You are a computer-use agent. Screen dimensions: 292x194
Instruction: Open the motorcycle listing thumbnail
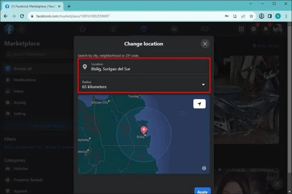pyautogui.click(x=246, y=100)
